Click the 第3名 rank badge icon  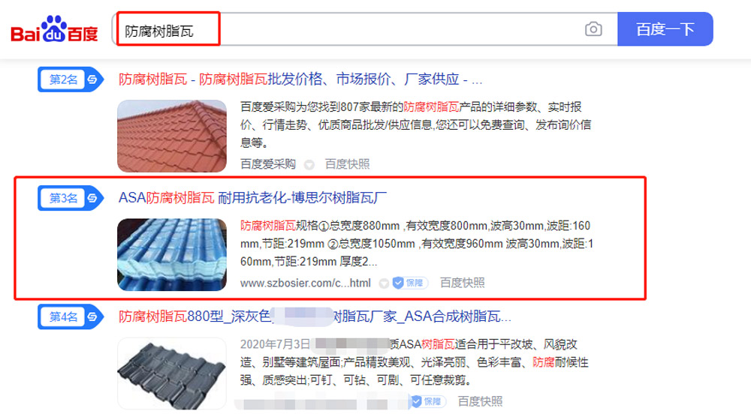(x=71, y=198)
